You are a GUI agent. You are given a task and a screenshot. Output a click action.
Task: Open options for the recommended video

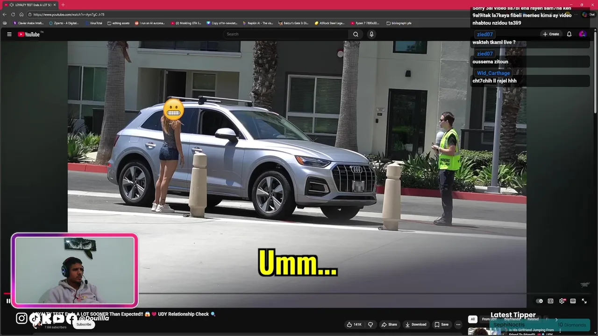click(x=560, y=330)
